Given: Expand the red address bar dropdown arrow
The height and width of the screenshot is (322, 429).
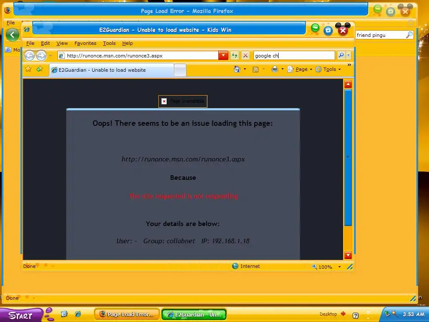Looking at the screenshot, I should coord(223,56).
